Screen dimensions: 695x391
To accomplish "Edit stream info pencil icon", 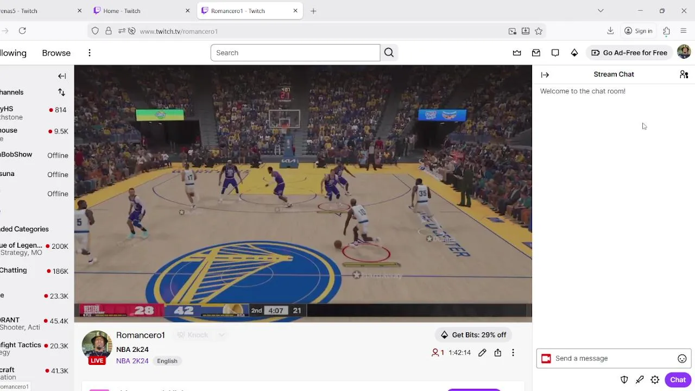I will (482, 352).
